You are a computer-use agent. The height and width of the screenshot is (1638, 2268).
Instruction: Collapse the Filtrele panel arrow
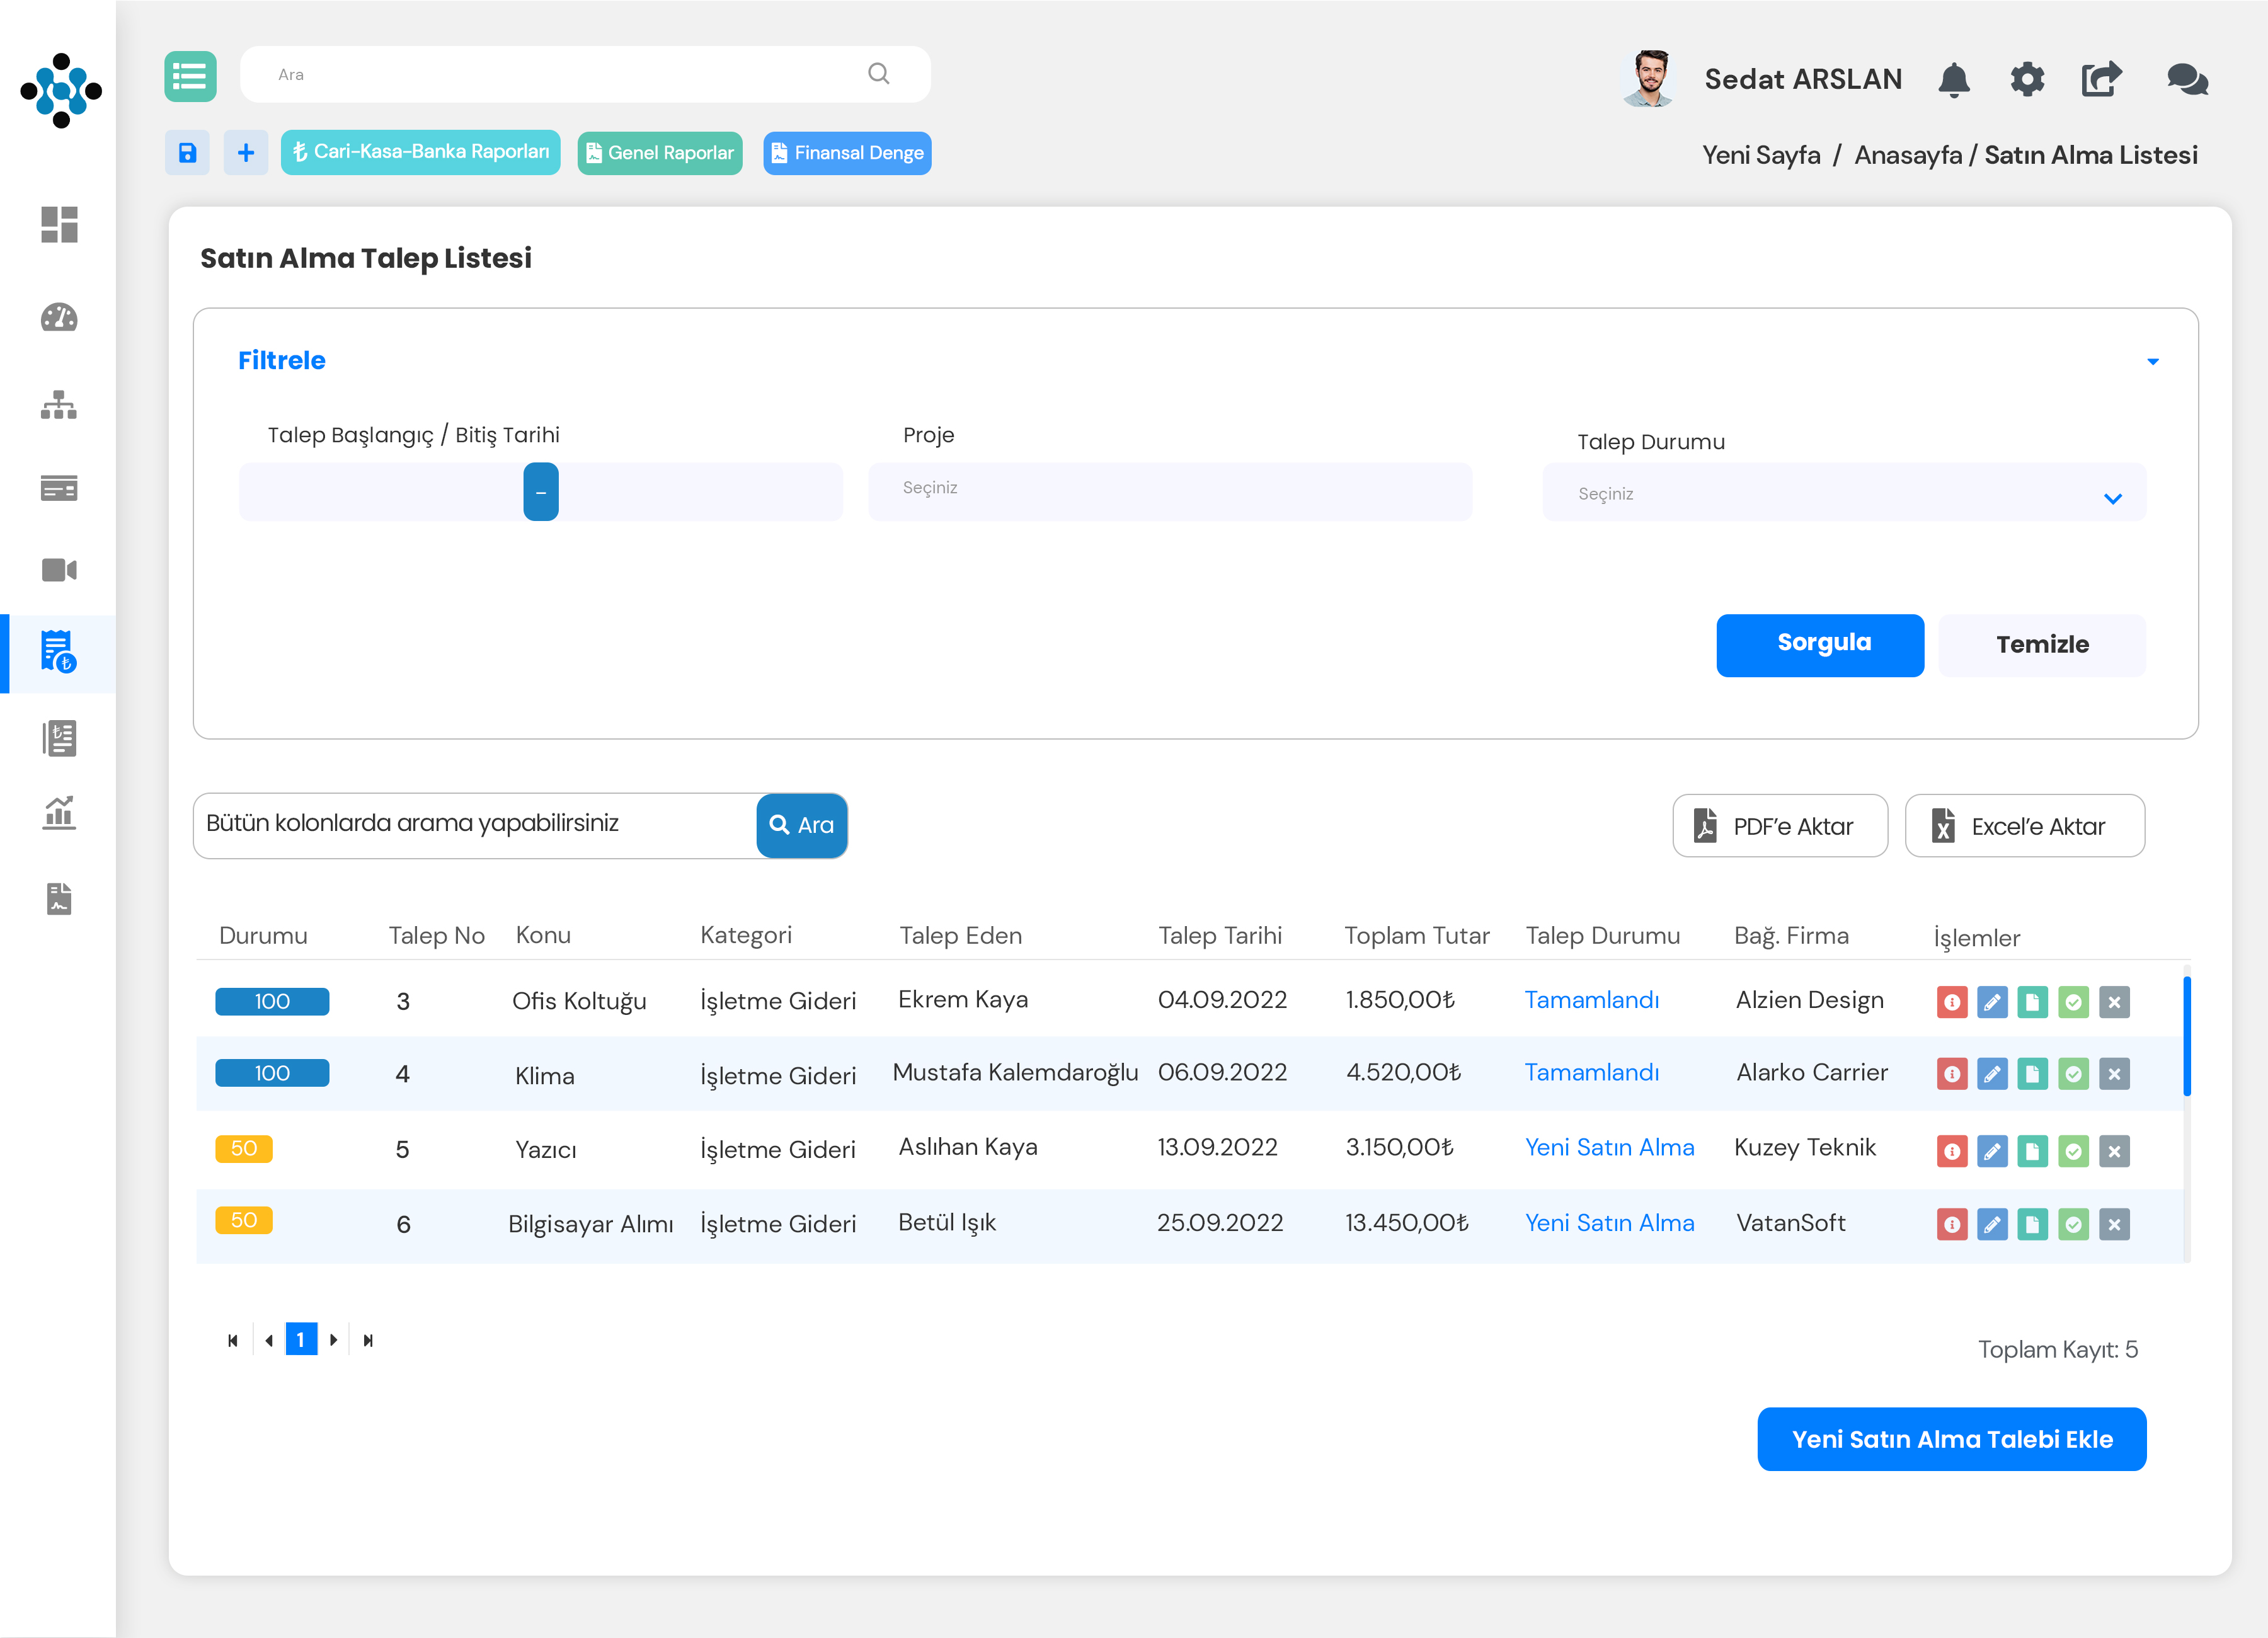pos(2152,361)
